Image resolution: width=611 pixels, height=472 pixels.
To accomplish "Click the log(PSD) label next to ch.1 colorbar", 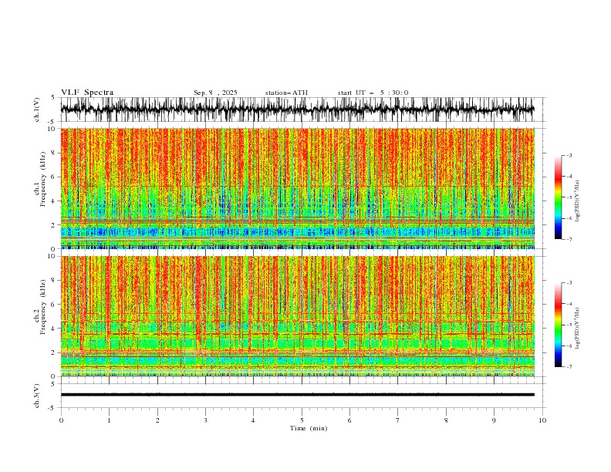I will pos(577,201).
